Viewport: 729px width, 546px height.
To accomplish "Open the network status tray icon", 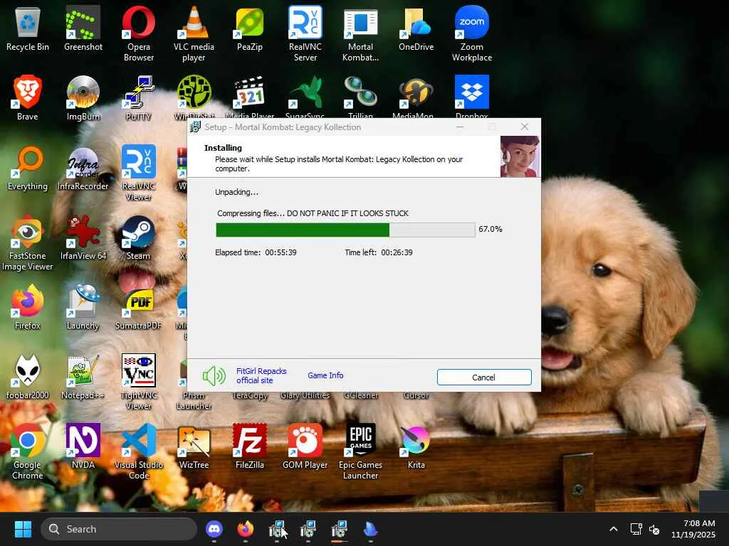I will pos(636,529).
